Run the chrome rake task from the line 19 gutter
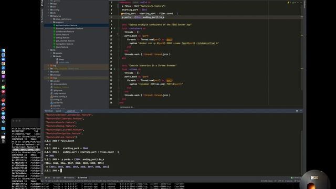The image size is (336, 189). (114, 69)
